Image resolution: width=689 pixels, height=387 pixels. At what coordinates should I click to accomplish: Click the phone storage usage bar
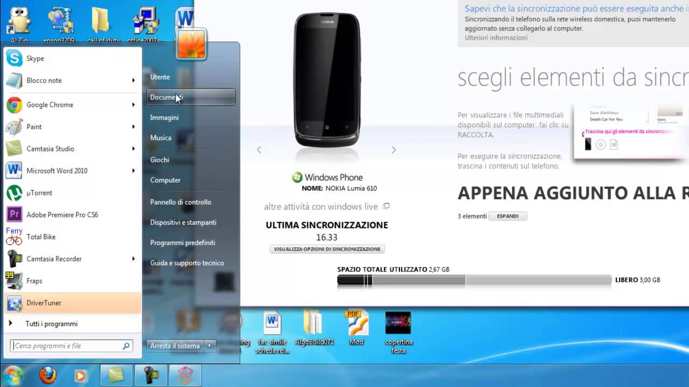point(474,280)
